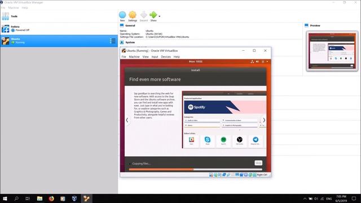Go to previous installer slide
The height and width of the screenshot is (203, 361).
127,120
